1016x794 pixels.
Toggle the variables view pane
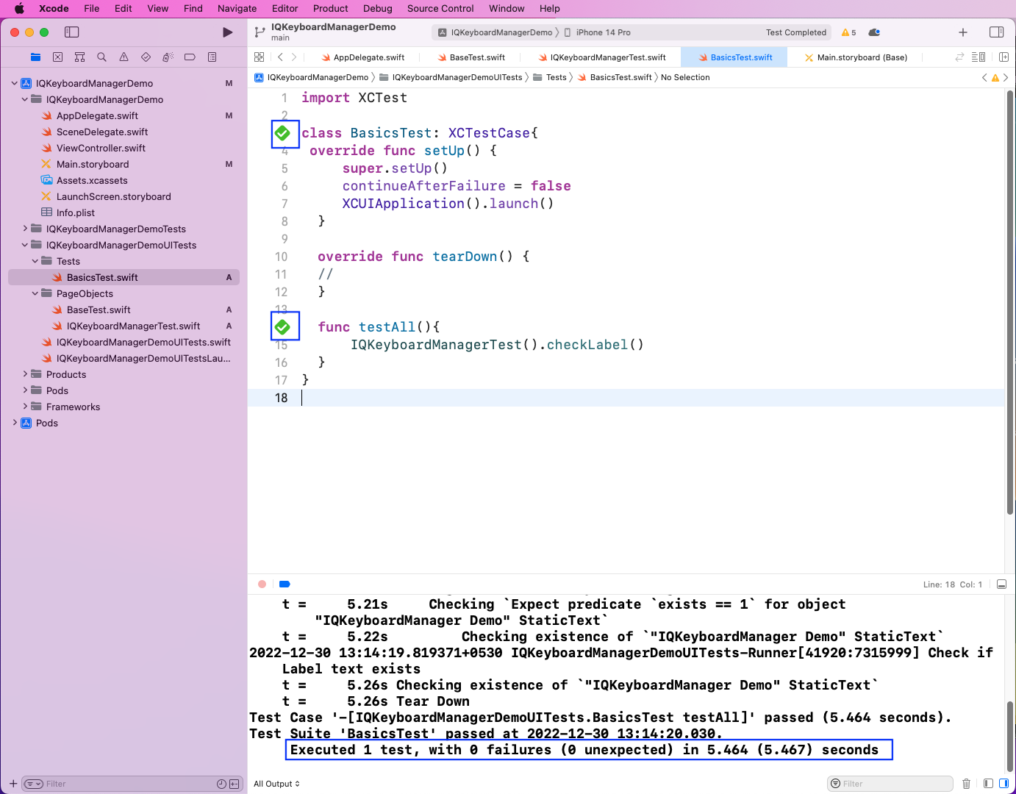988,784
